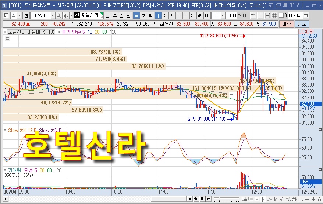Select the 초 second period tab
The height and width of the screenshot is (204, 323).
(143, 15)
